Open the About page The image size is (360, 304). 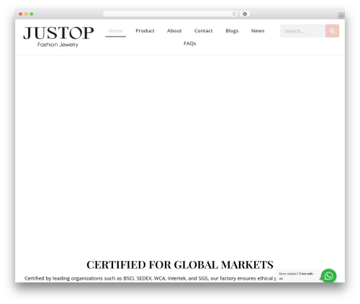[x=174, y=31]
